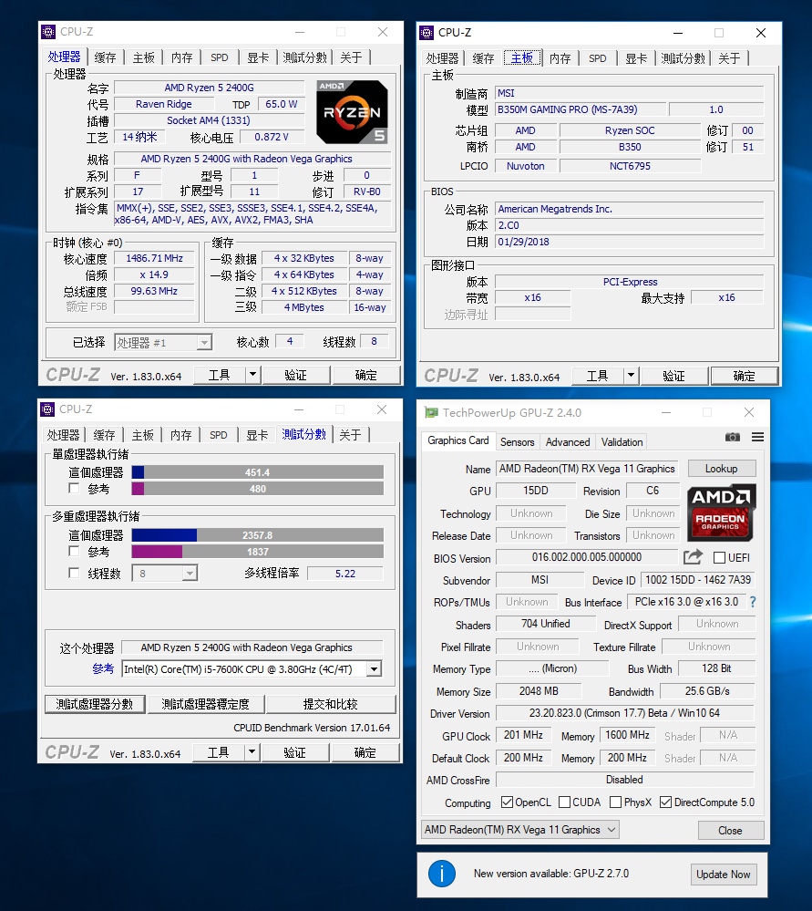This screenshot has width=812, height=911.
Task: Click the CPU-Z title bar icon
Action: [46, 31]
